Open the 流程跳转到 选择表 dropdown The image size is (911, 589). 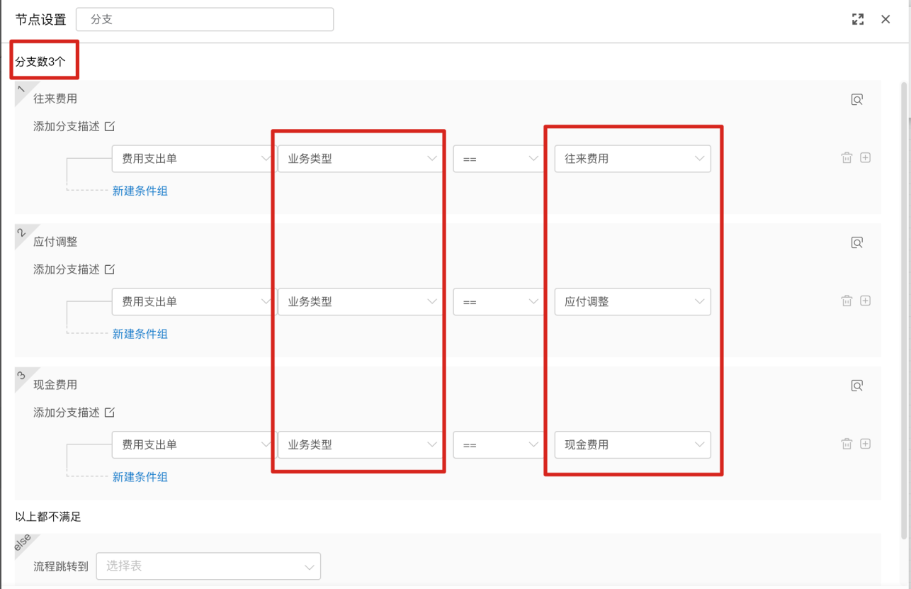pyautogui.click(x=208, y=566)
